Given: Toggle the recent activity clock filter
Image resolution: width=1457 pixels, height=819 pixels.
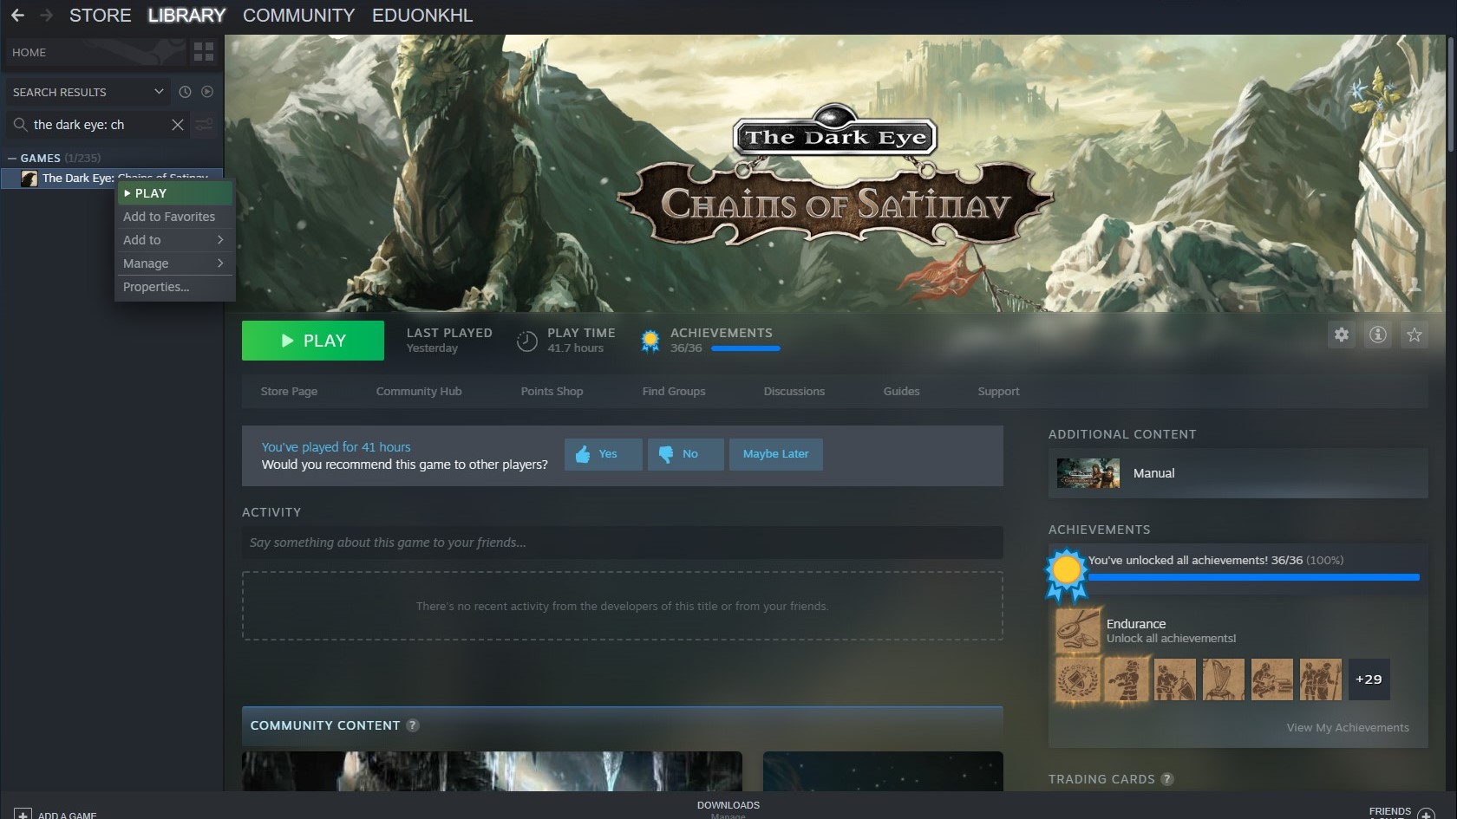Looking at the screenshot, I should (x=185, y=92).
